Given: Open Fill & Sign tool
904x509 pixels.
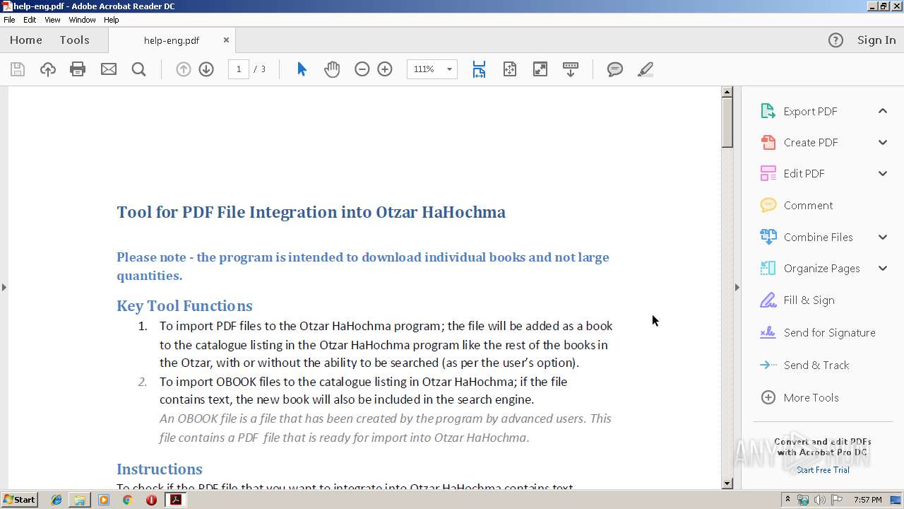Looking at the screenshot, I should pos(809,300).
